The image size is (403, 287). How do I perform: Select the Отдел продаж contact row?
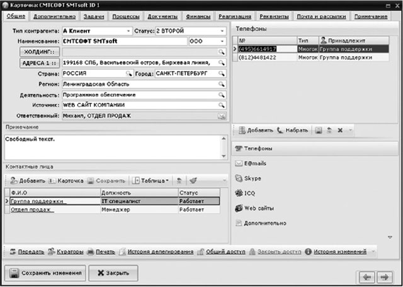[112, 210]
